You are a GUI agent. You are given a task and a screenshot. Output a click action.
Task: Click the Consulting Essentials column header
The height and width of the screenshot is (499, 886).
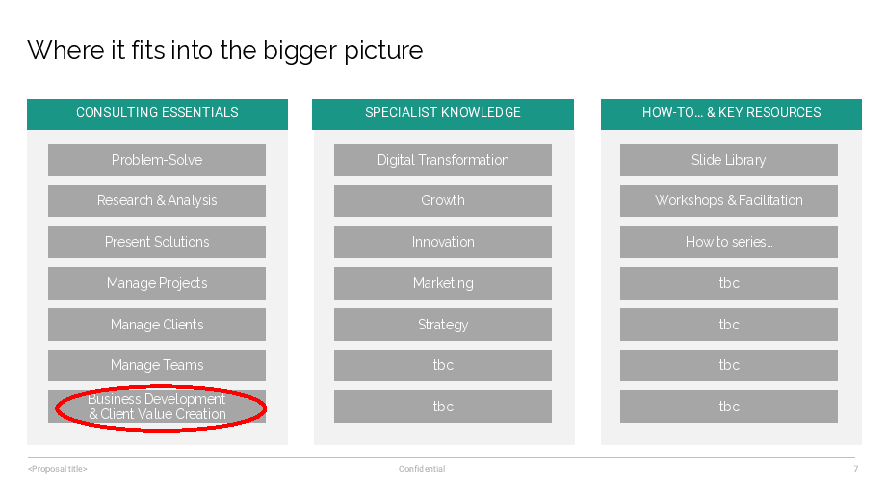[x=157, y=113]
